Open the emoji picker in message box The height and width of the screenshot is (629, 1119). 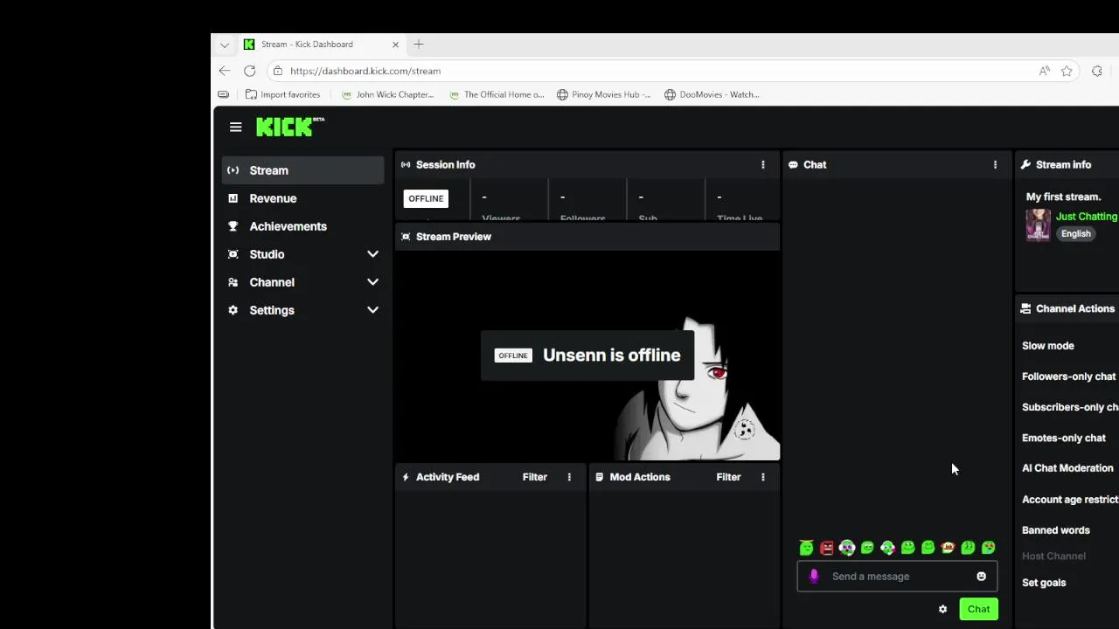[981, 577]
